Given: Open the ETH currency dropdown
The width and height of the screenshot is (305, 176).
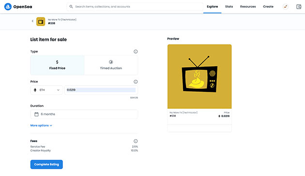Looking at the screenshot, I should tap(46, 90).
